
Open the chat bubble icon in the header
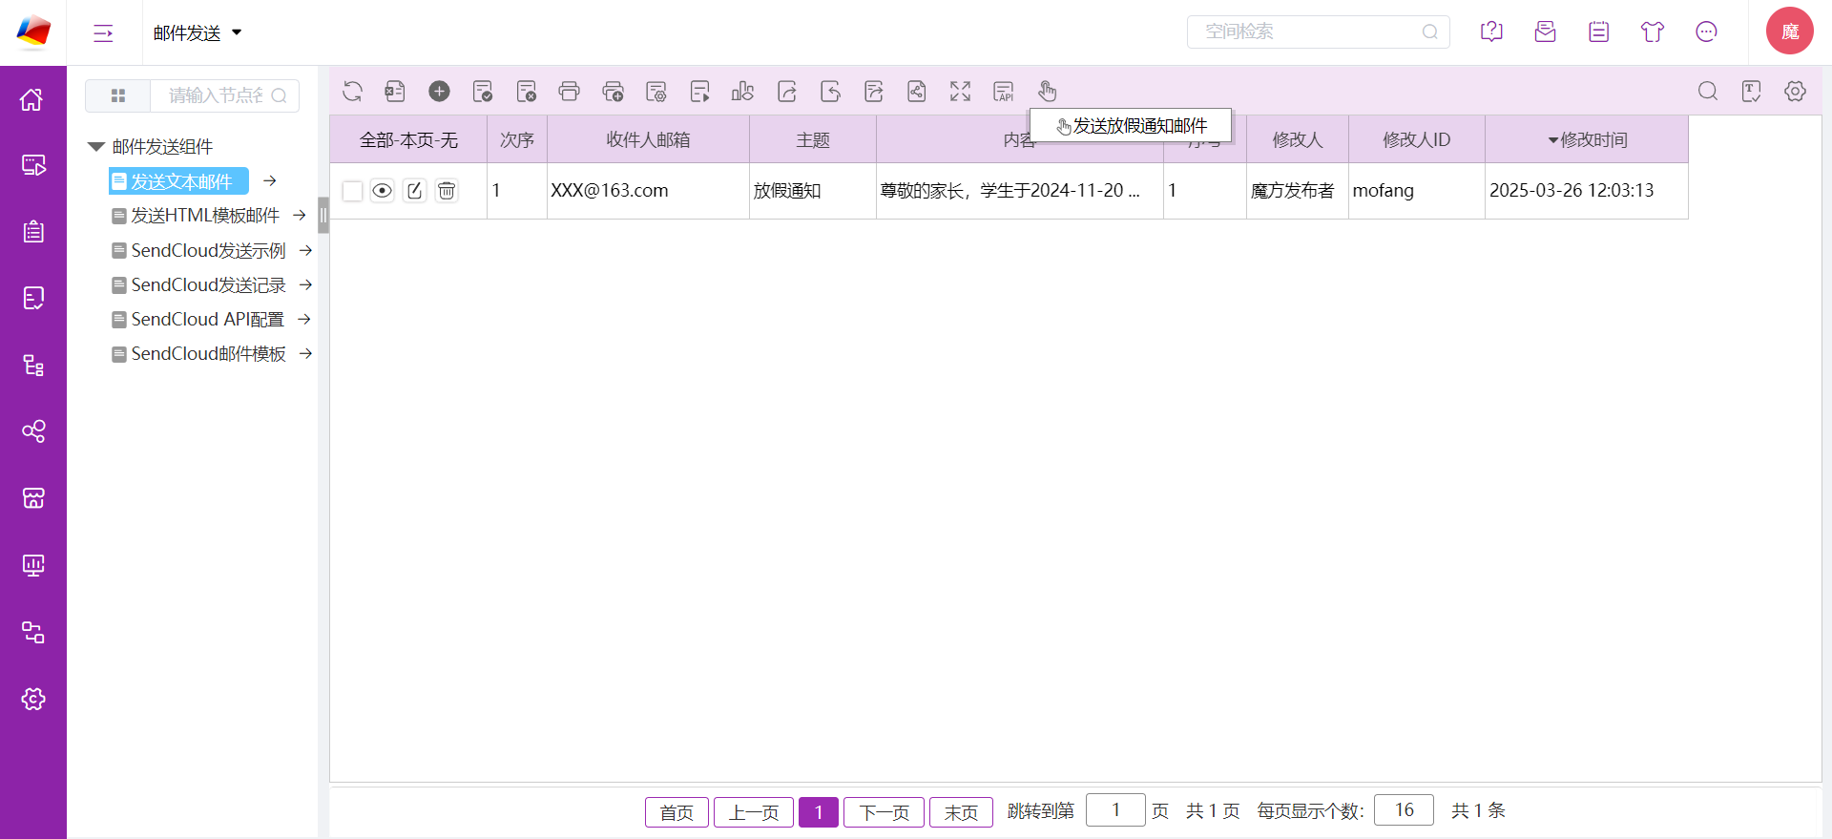[x=1706, y=31]
